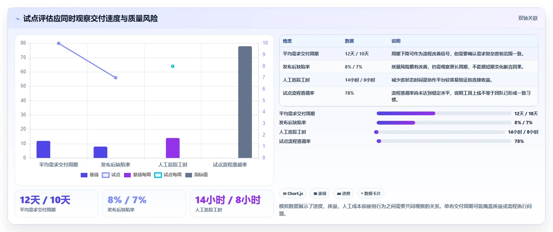Click the blue bar above 发布后缺陷率

(101, 152)
